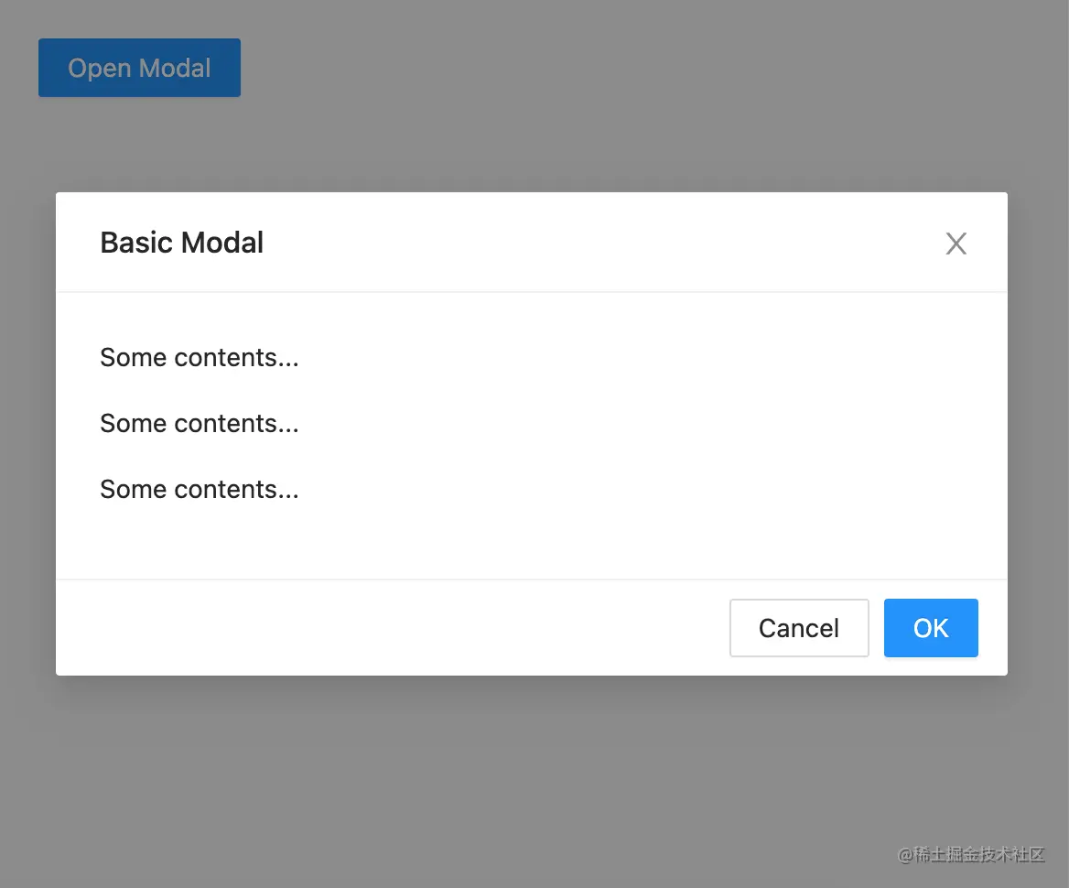Click the dimmed backdrop below the modal

pyautogui.click(x=531, y=778)
